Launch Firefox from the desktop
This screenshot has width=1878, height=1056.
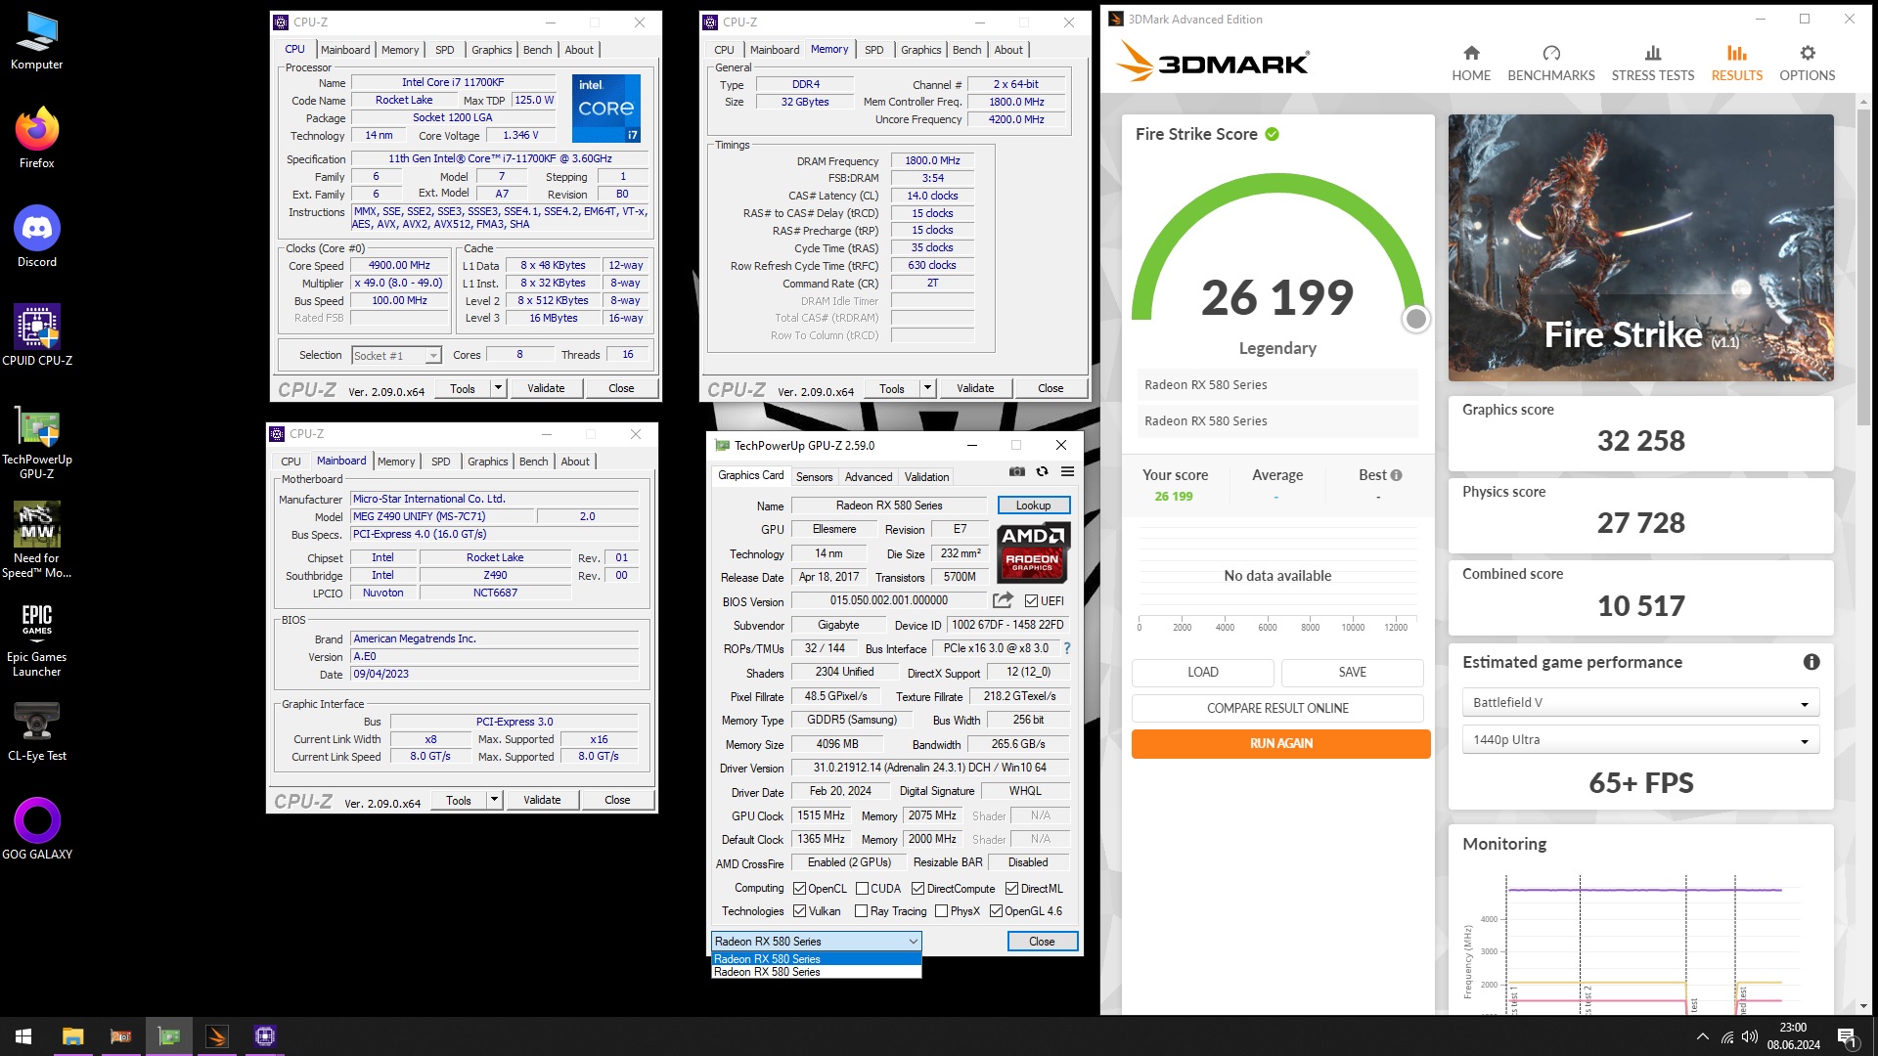pyautogui.click(x=36, y=138)
